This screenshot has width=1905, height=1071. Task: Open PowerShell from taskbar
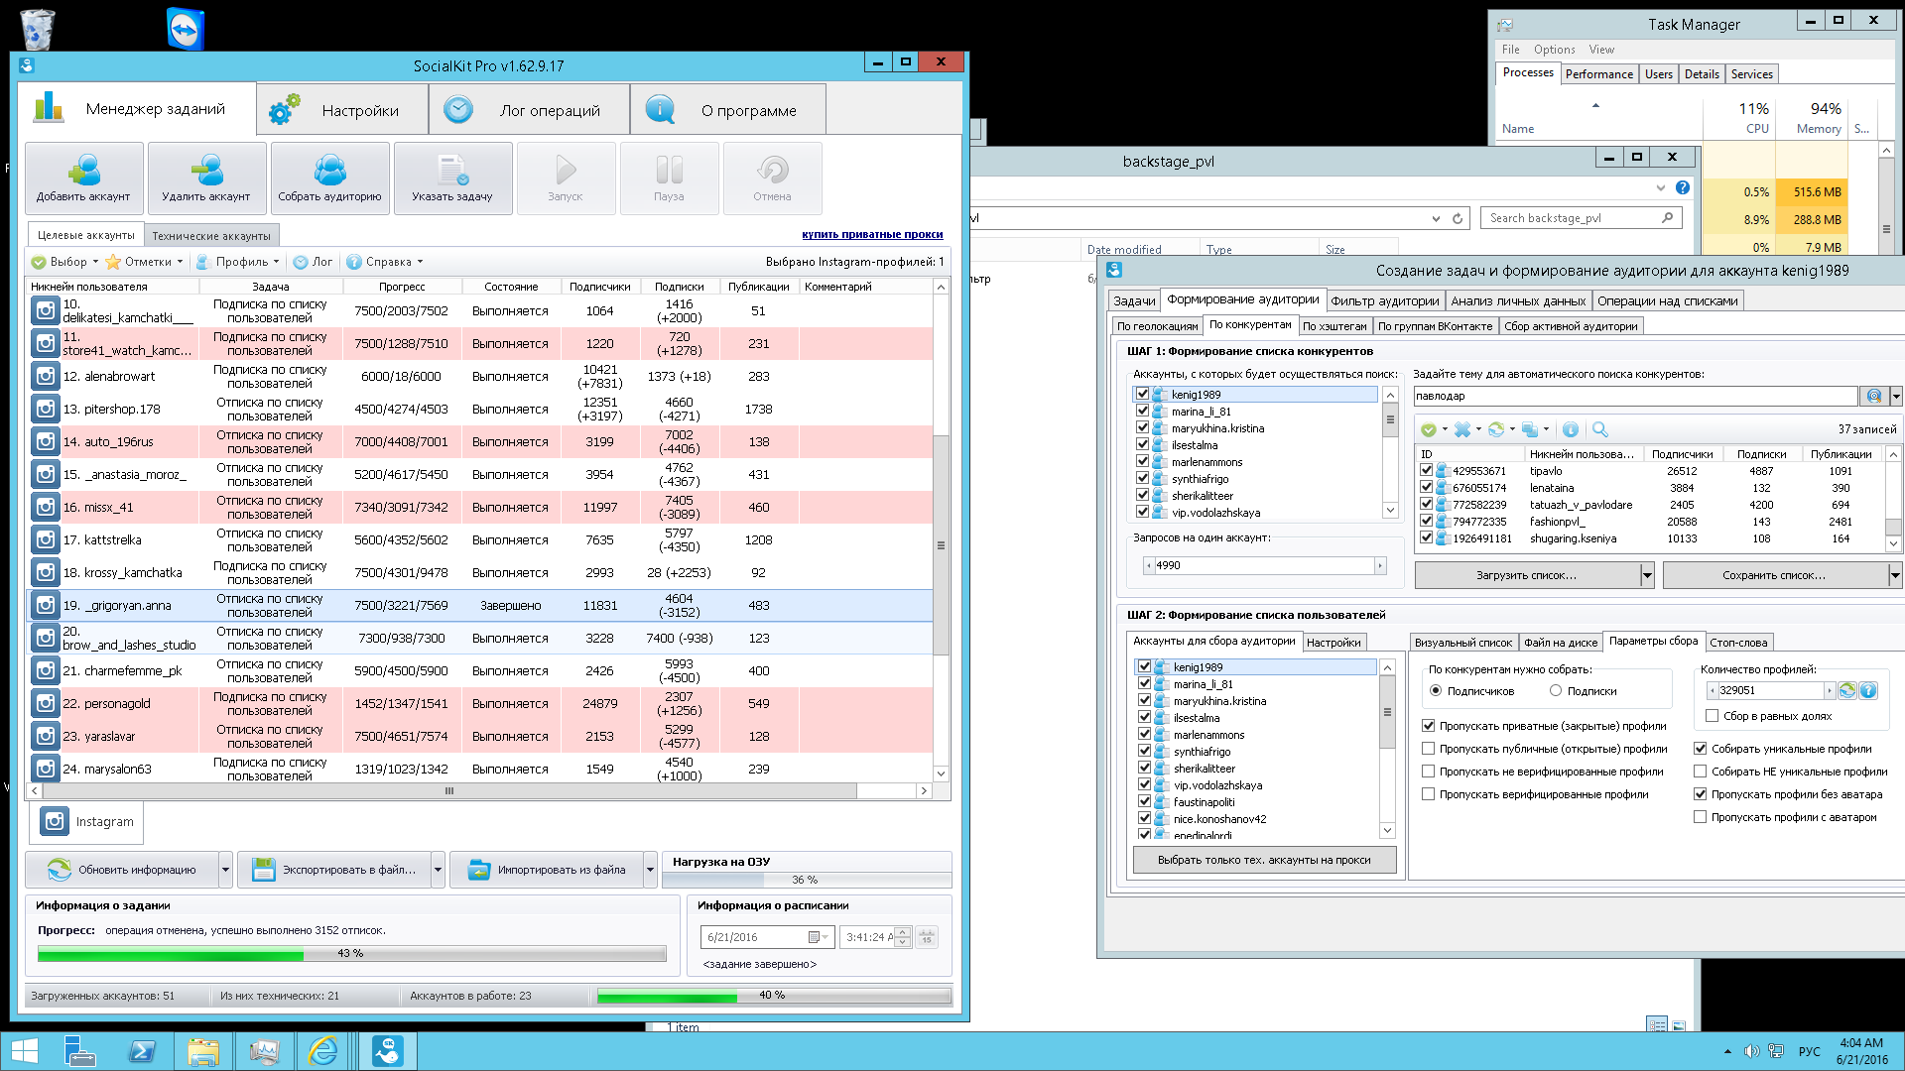click(x=142, y=1052)
